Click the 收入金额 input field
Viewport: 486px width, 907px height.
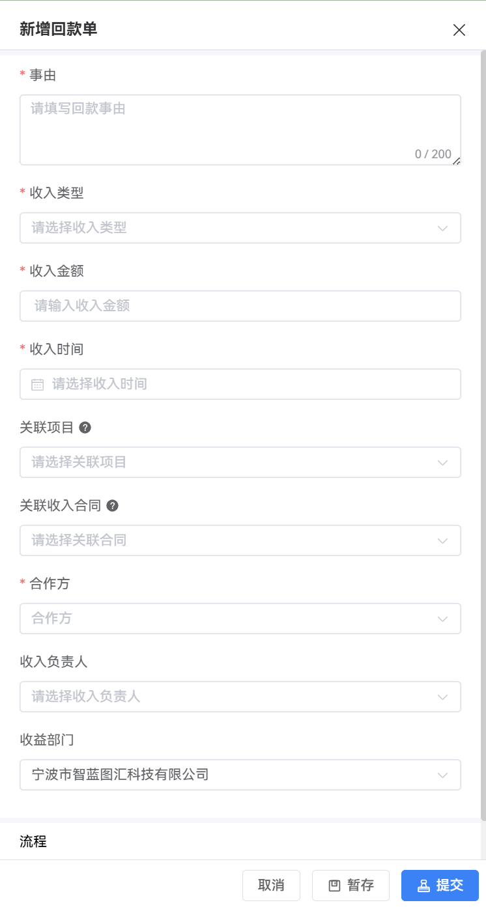240,306
